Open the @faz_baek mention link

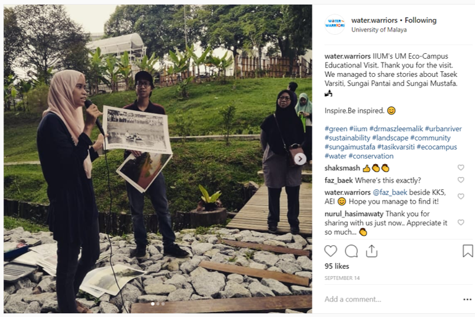coord(390,193)
